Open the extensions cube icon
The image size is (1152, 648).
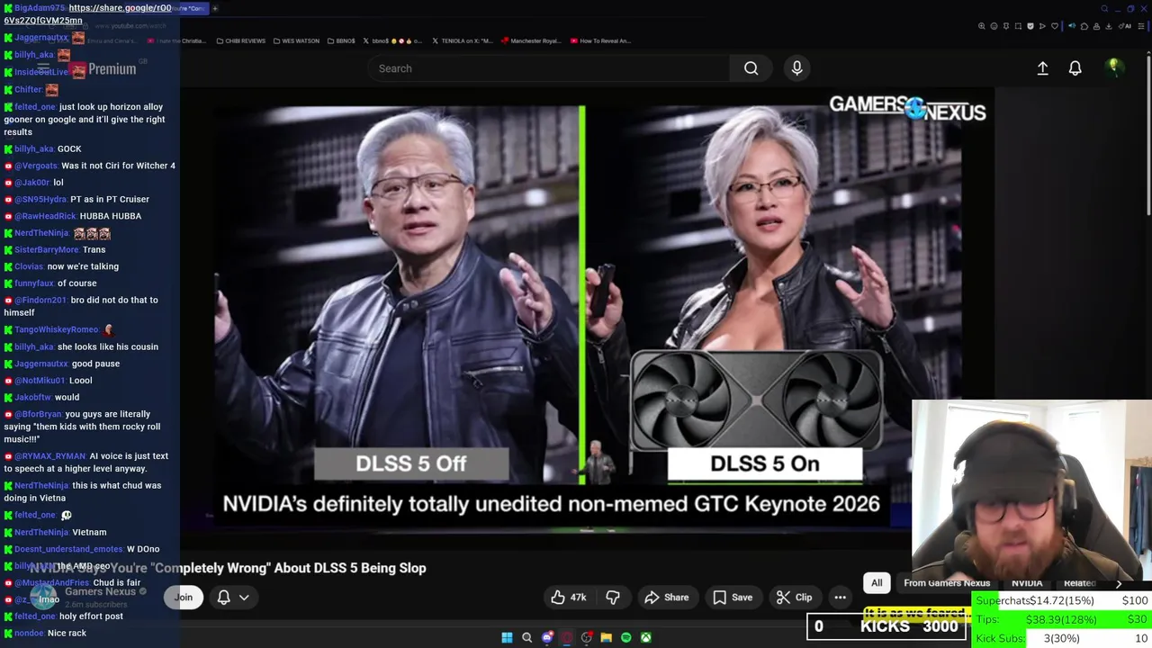[1084, 26]
